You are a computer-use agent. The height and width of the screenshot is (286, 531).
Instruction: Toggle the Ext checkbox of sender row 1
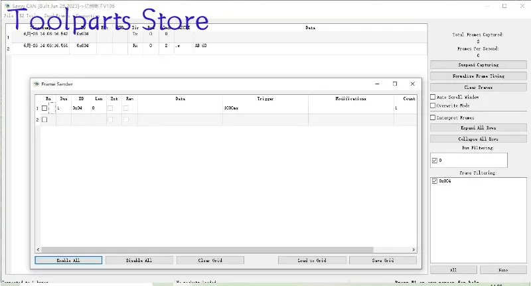pos(110,108)
